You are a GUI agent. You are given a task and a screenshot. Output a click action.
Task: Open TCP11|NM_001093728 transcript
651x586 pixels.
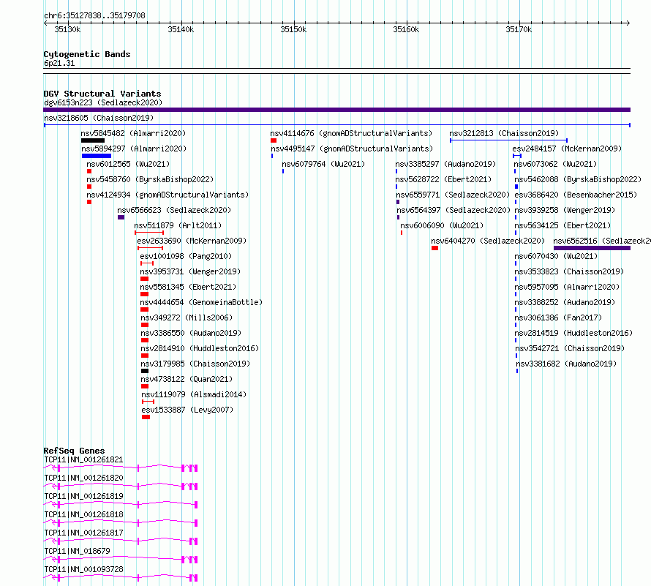point(83,569)
